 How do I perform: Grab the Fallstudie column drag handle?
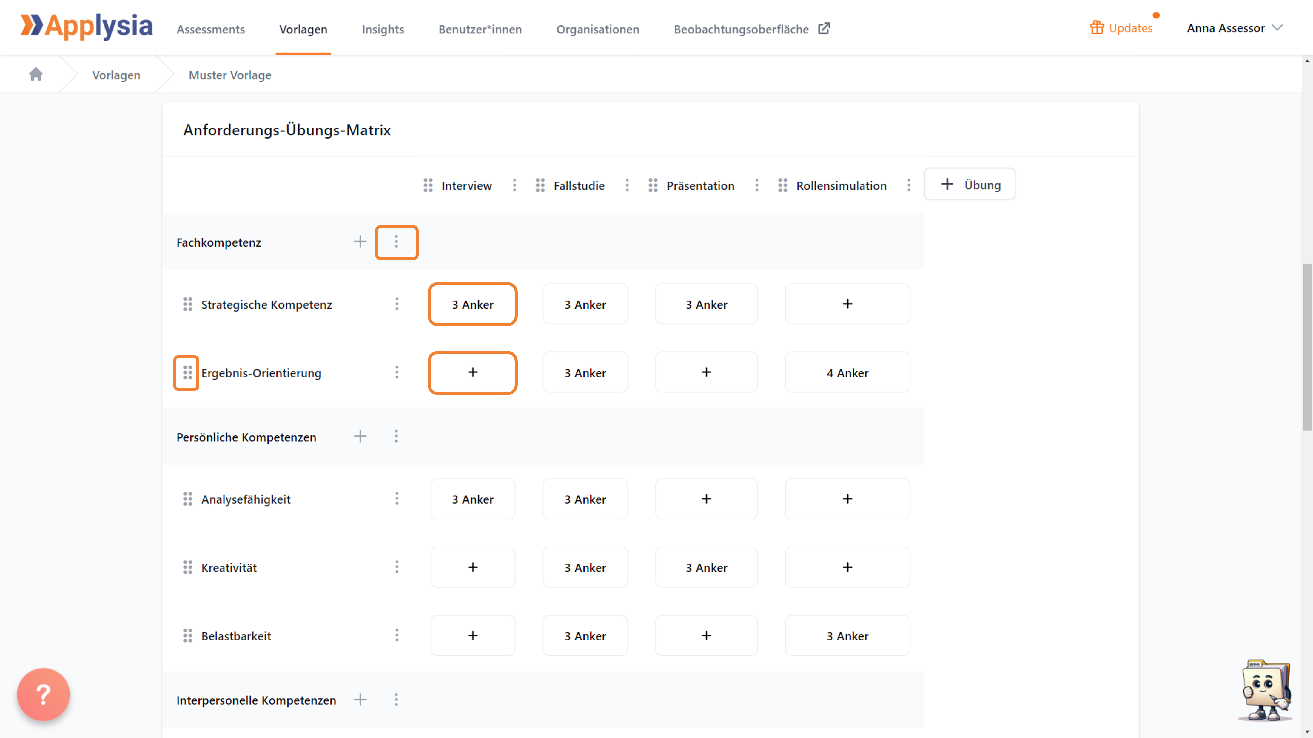540,185
